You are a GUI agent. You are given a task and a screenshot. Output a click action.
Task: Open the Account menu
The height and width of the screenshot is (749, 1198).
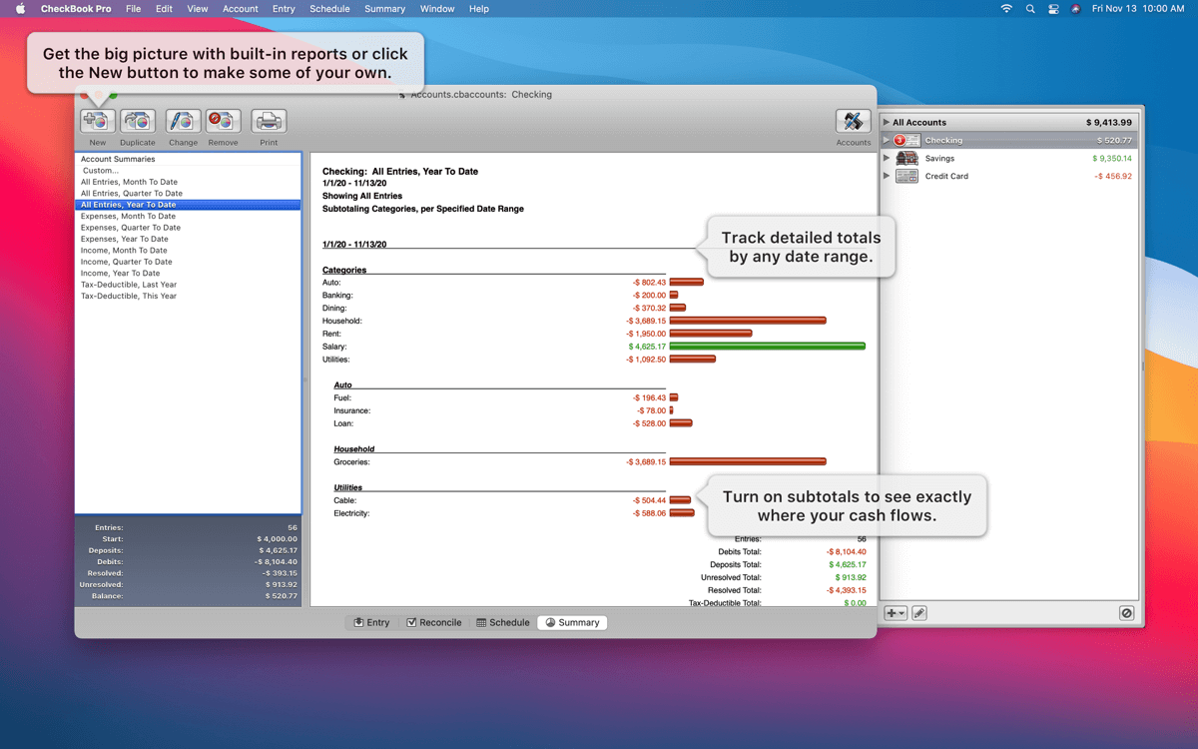(241, 9)
